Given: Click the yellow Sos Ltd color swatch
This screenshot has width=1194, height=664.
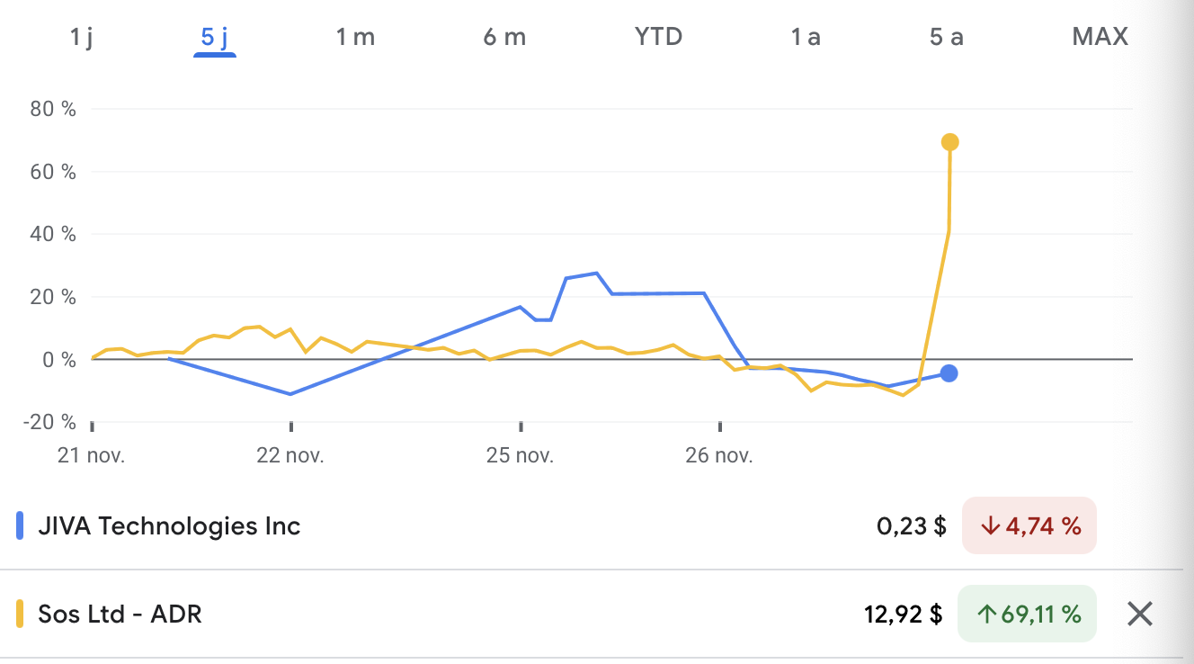Looking at the screenshot, I should [21, 615].
